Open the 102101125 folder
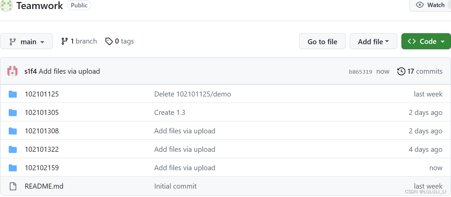451x197 pixels. pyautogui.click(x=42, y=94)
